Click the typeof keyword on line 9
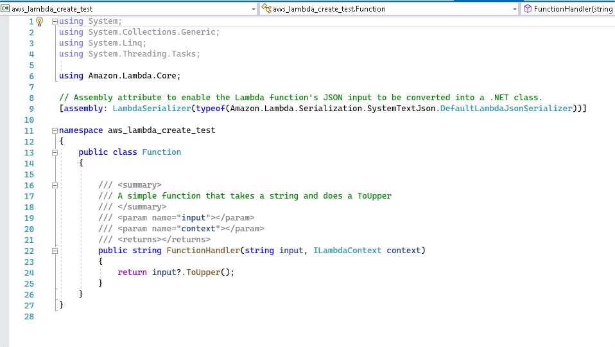615x347 pixels. 211,109
